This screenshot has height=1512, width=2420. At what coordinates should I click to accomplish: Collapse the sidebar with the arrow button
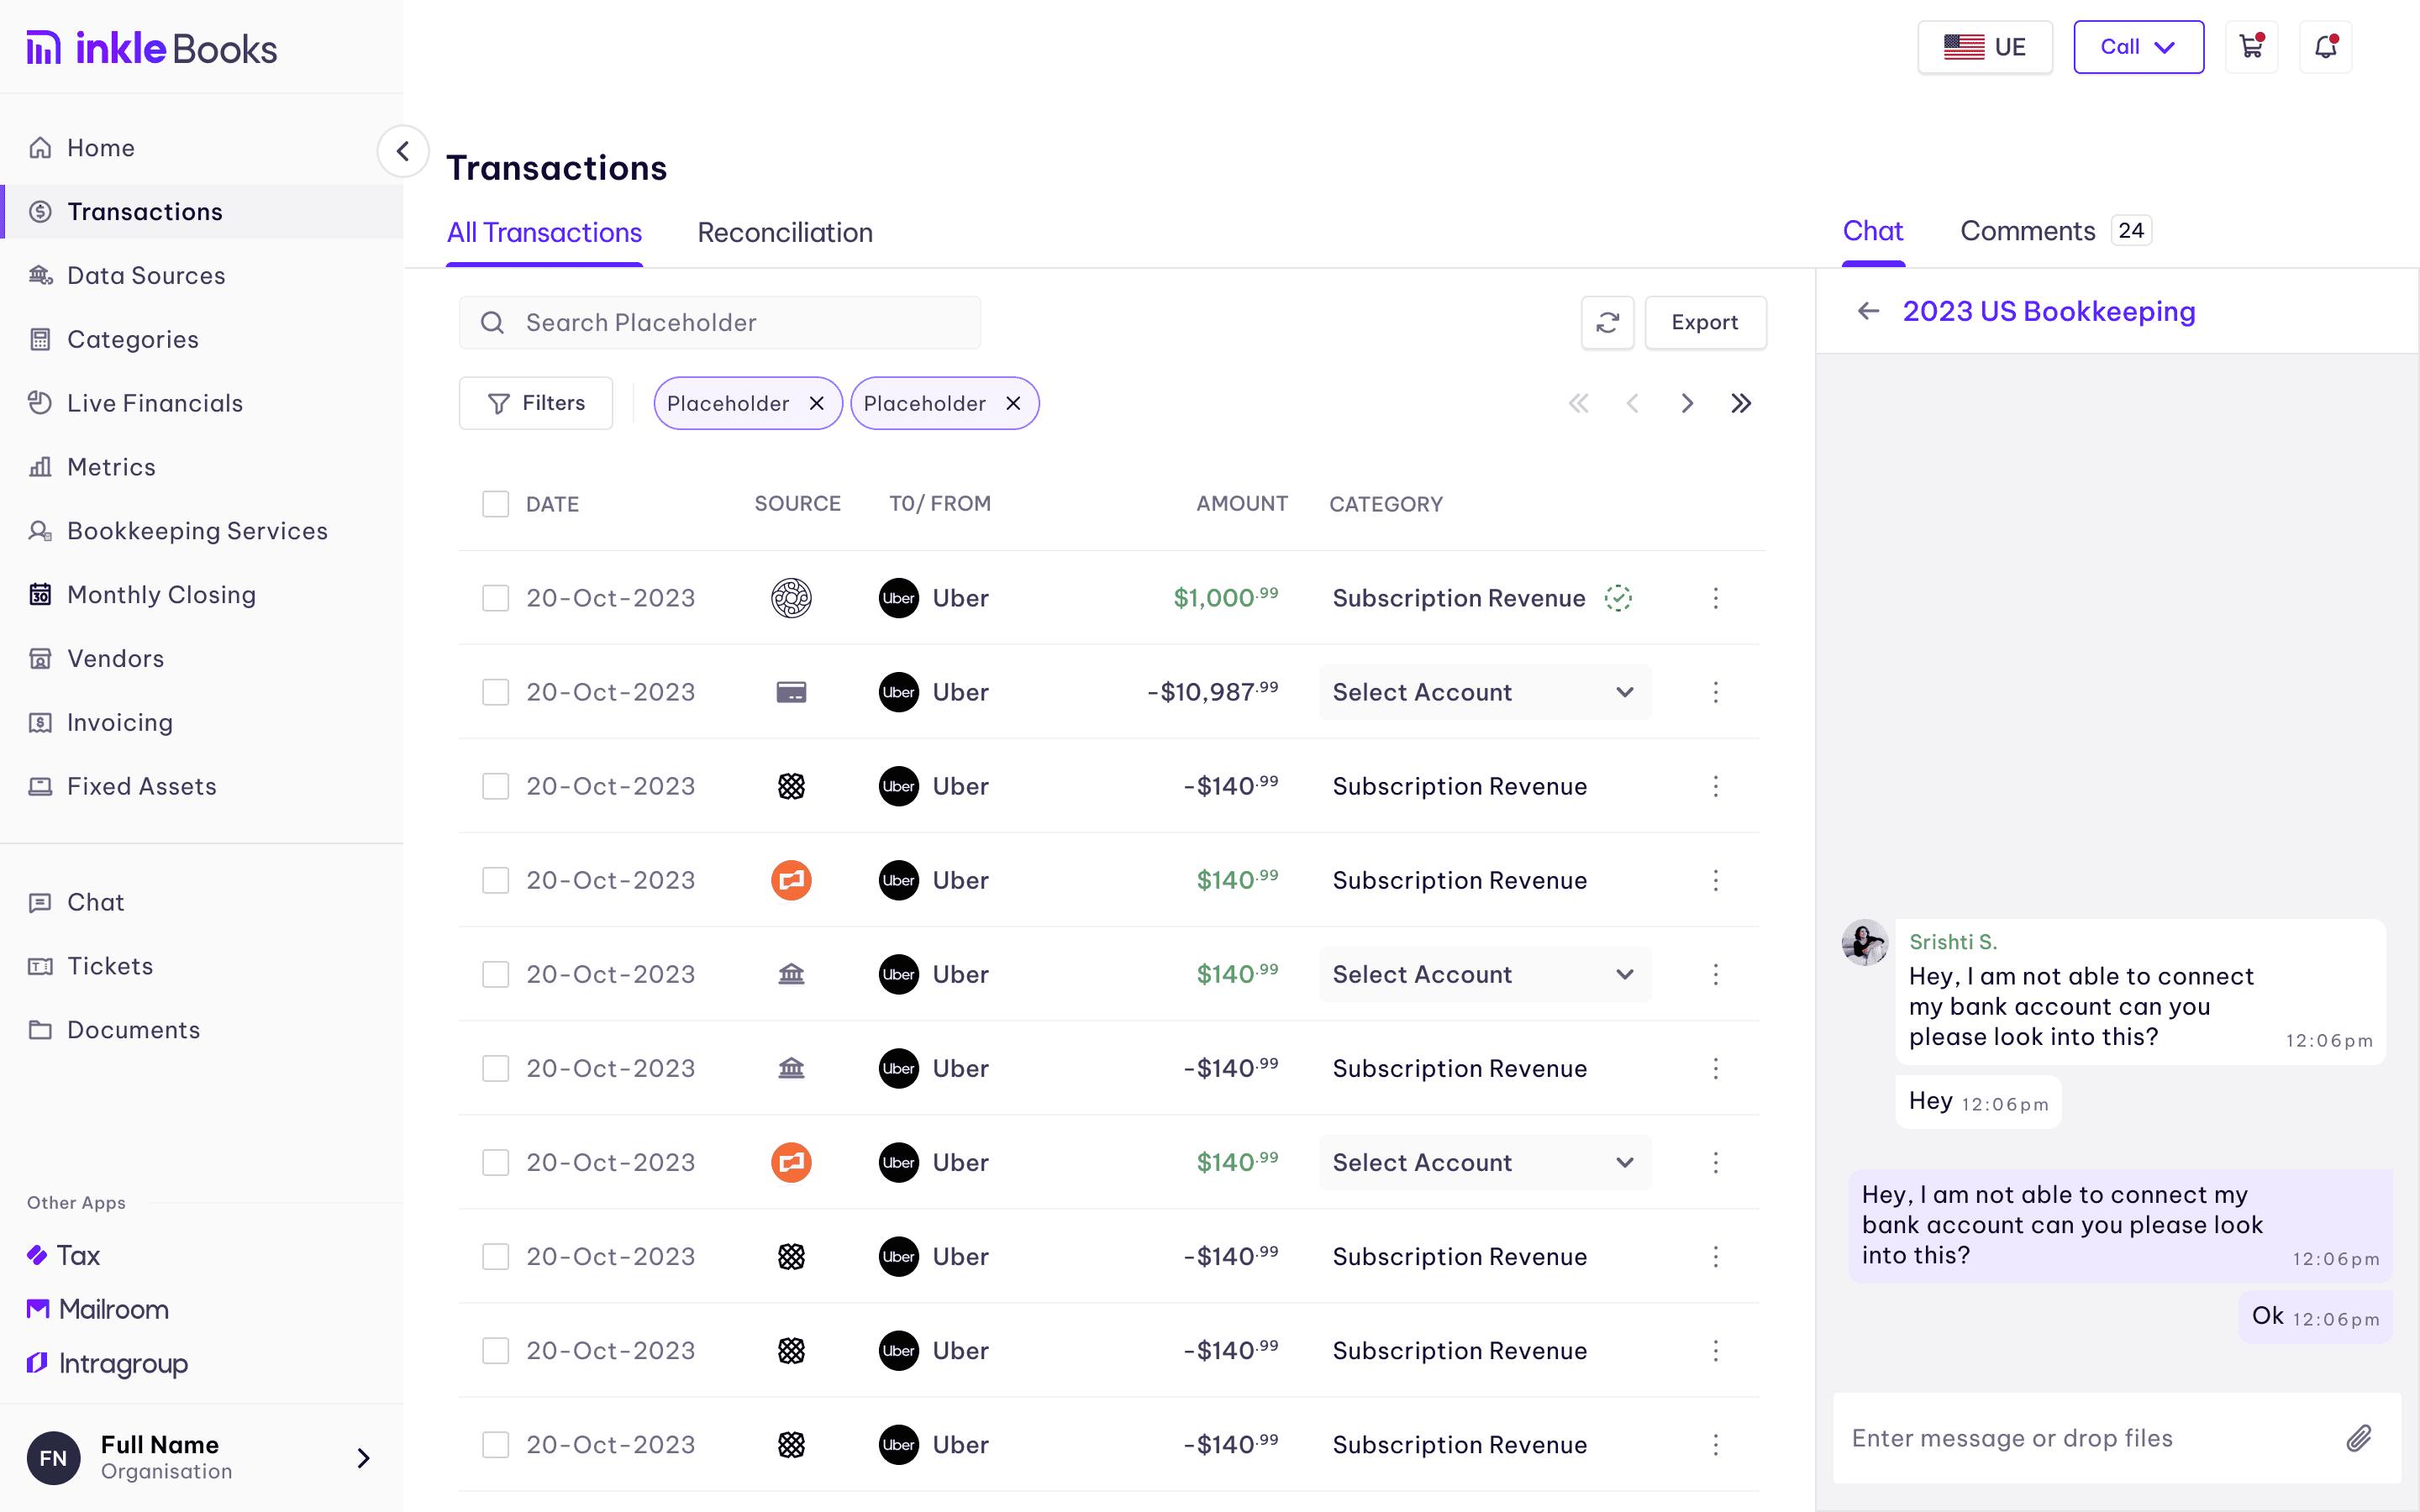(403, 151)
